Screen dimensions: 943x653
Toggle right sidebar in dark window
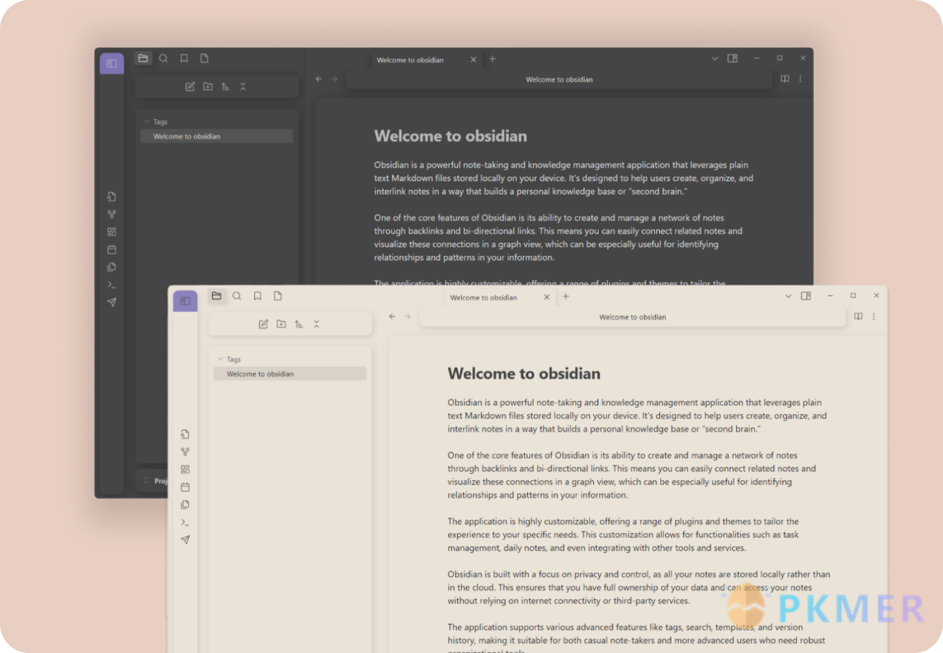(733, 58)
